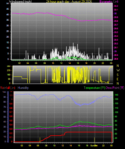125x149 pixels.
Task: Click hour 12 on the bottom chart time axis
Action: 62,146
